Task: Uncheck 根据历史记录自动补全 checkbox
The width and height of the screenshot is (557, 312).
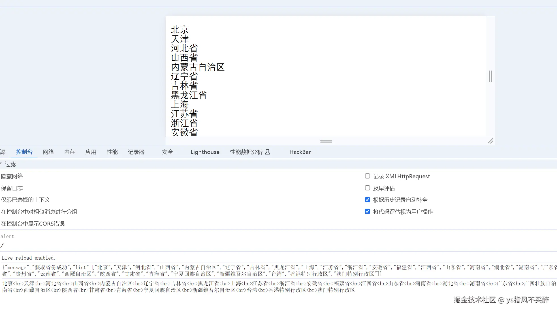Action: pos(368,200)
